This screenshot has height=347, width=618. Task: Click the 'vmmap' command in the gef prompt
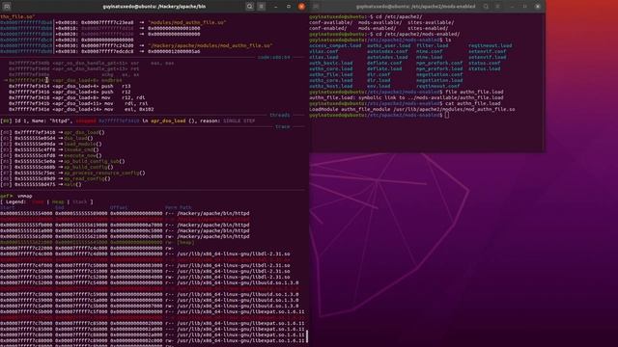[25, 196]
